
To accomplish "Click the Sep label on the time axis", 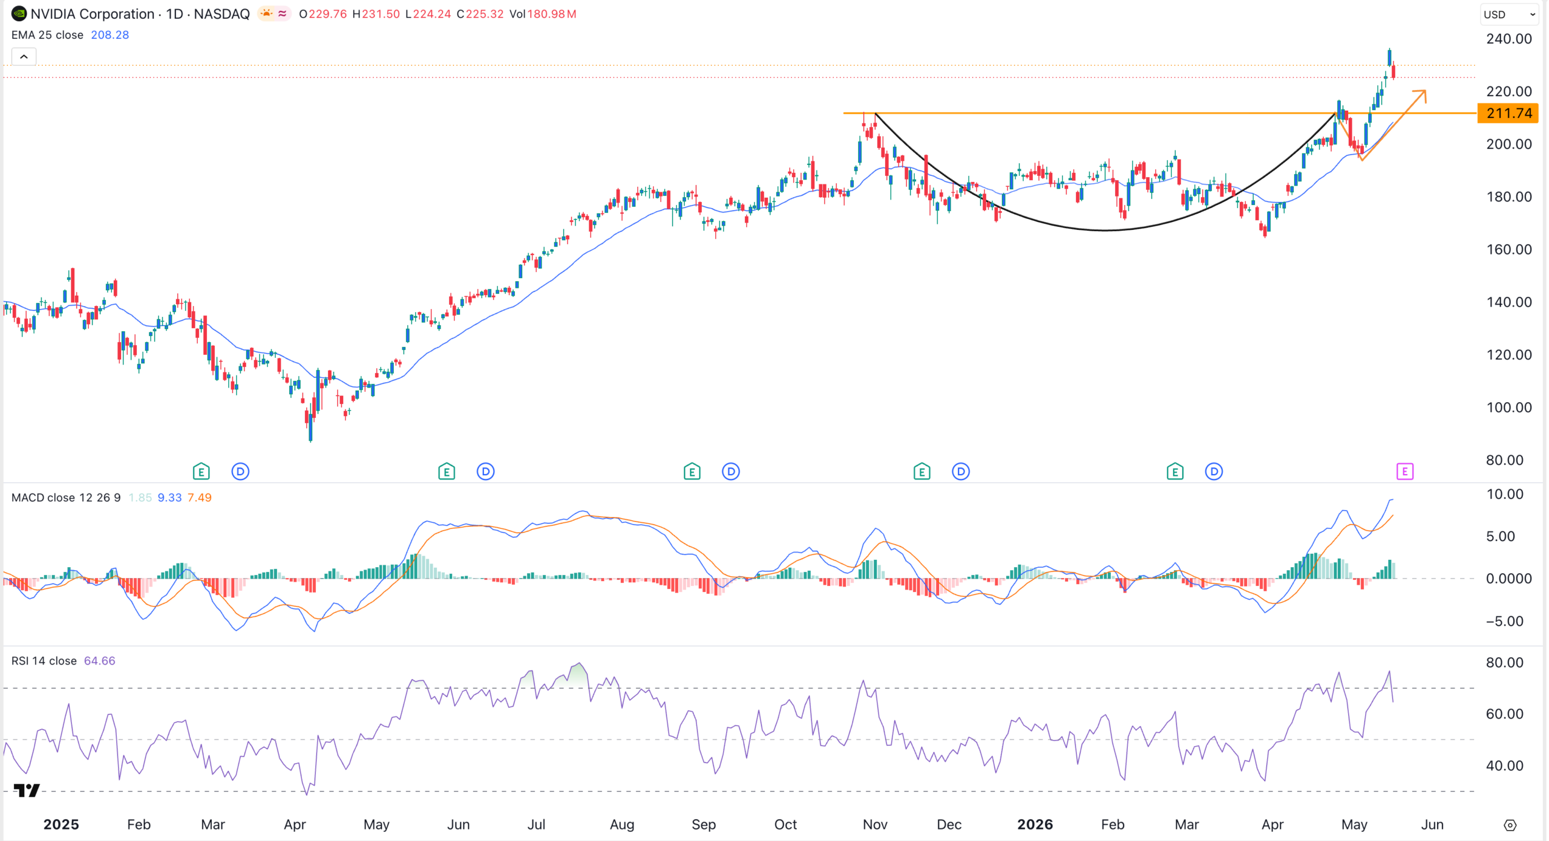I will 704,825.
